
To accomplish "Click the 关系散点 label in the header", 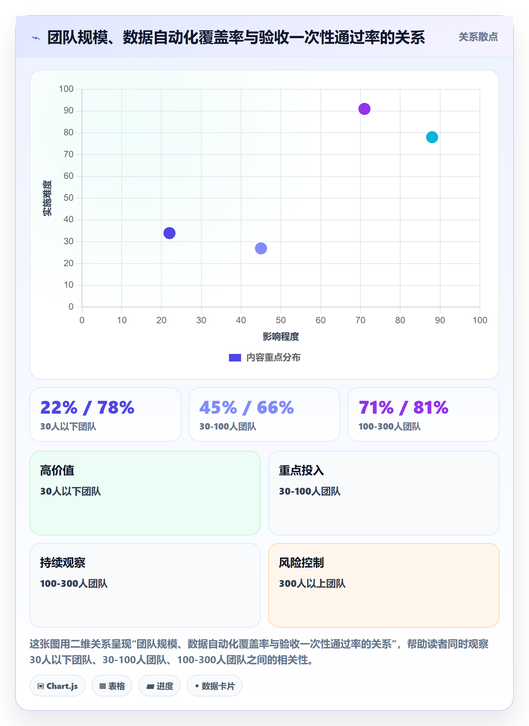I will (x=478, y=37).
